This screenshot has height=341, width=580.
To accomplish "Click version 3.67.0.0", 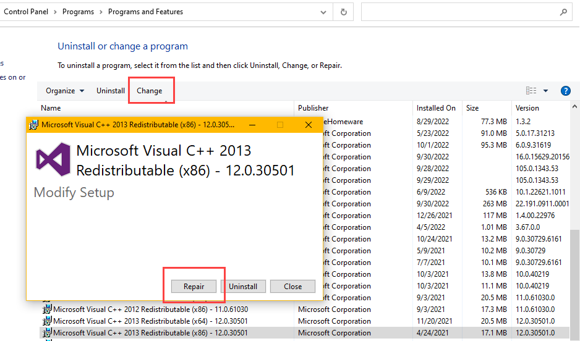I will [x=528, y=227].
